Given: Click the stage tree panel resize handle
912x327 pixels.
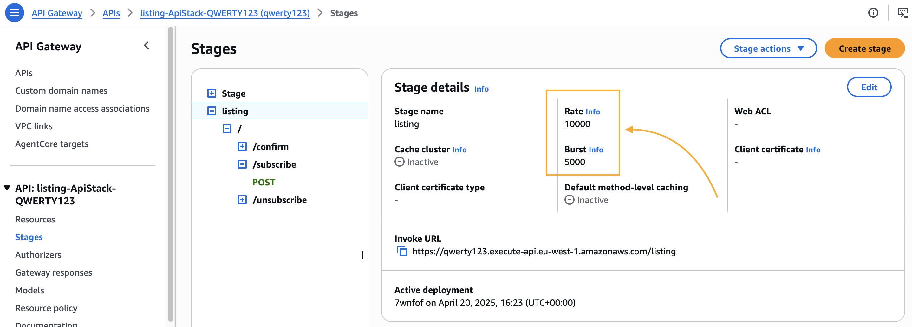Looking at the screenshot, I should 362,255.
